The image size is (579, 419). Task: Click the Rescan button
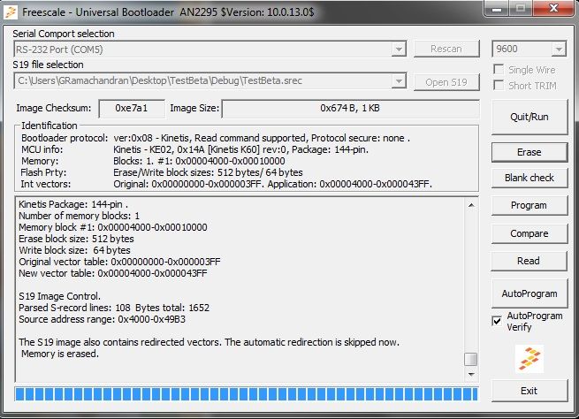pyautogui.click(x=446, y=49)
